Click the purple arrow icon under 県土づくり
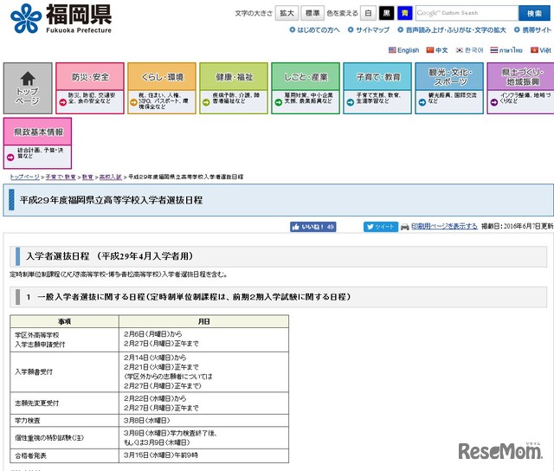The width and height of the screenshot is (554, 471). click(x=494, y=102)
